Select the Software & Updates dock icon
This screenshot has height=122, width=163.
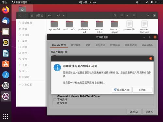point(6,96)
